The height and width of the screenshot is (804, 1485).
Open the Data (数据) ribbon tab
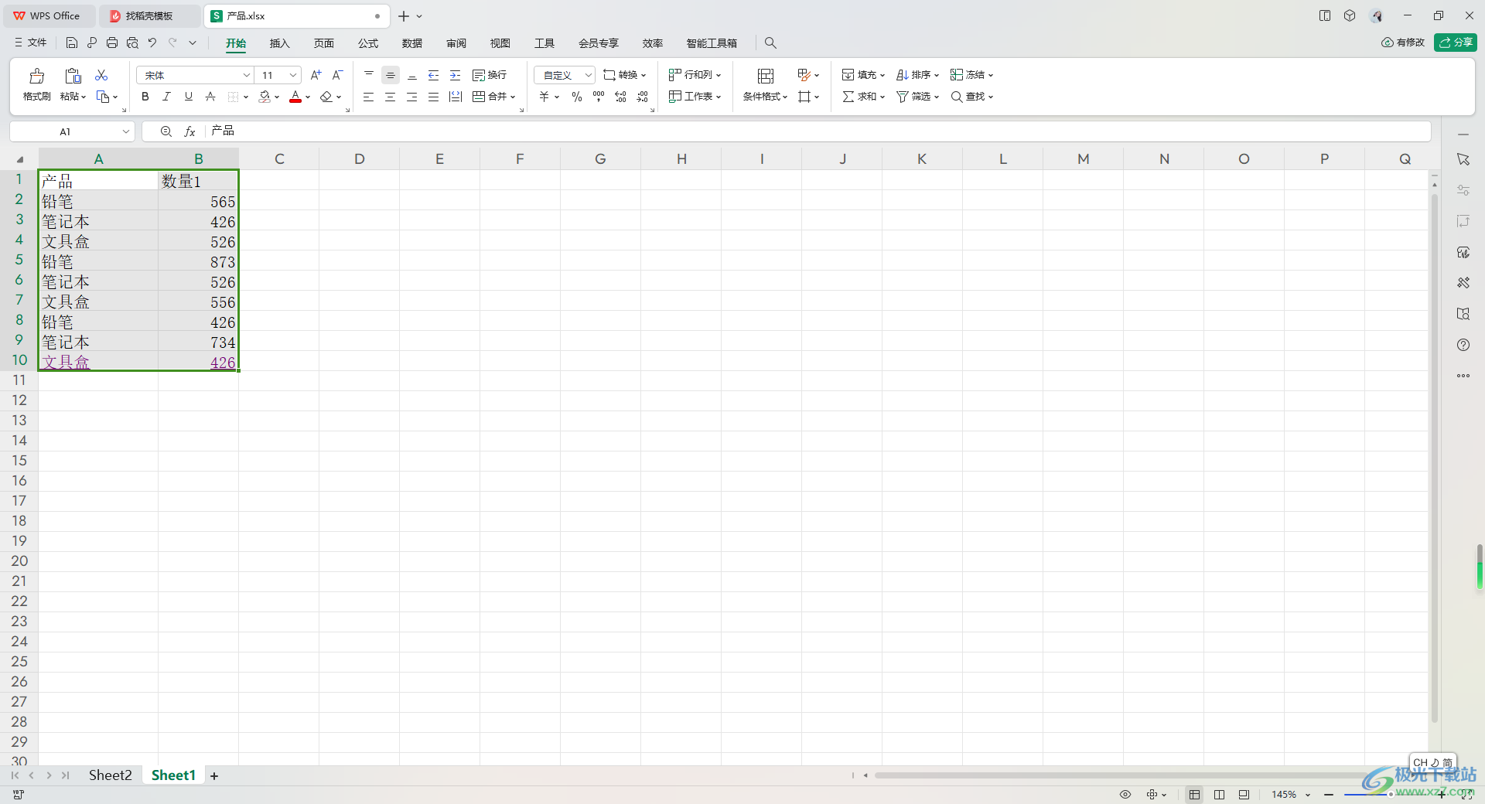coord(412,43)
